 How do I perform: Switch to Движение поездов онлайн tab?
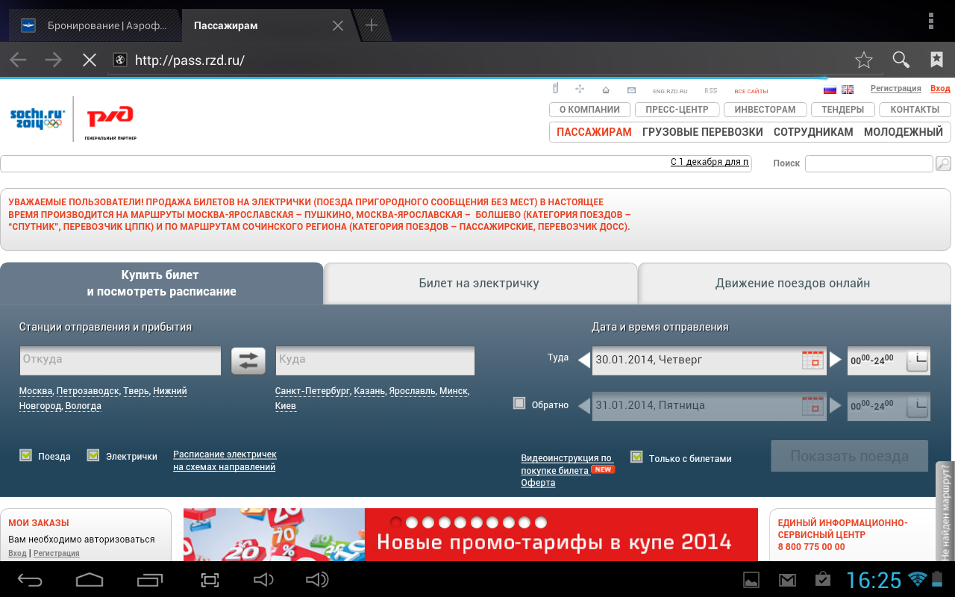[x=792, y=284]
